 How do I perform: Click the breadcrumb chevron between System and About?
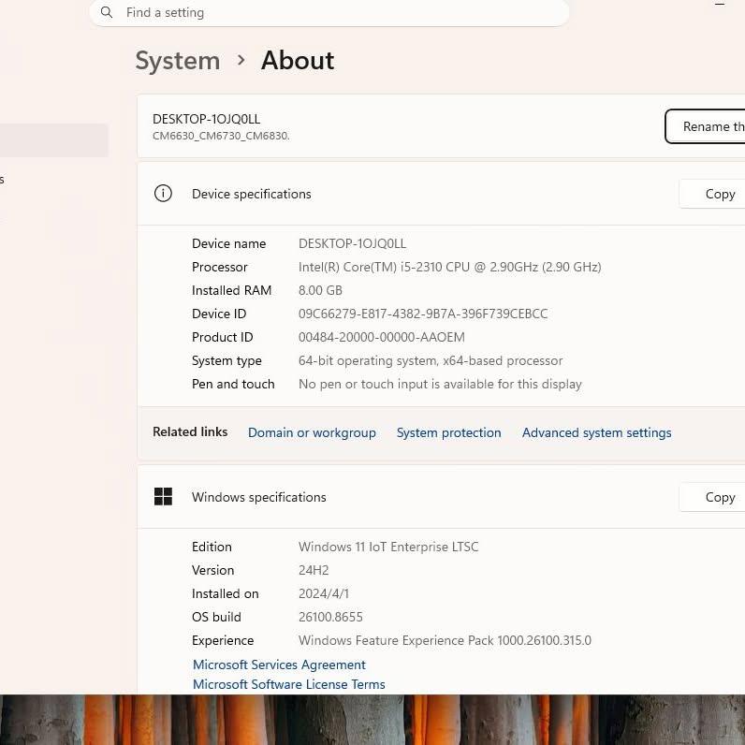point(241,60)
